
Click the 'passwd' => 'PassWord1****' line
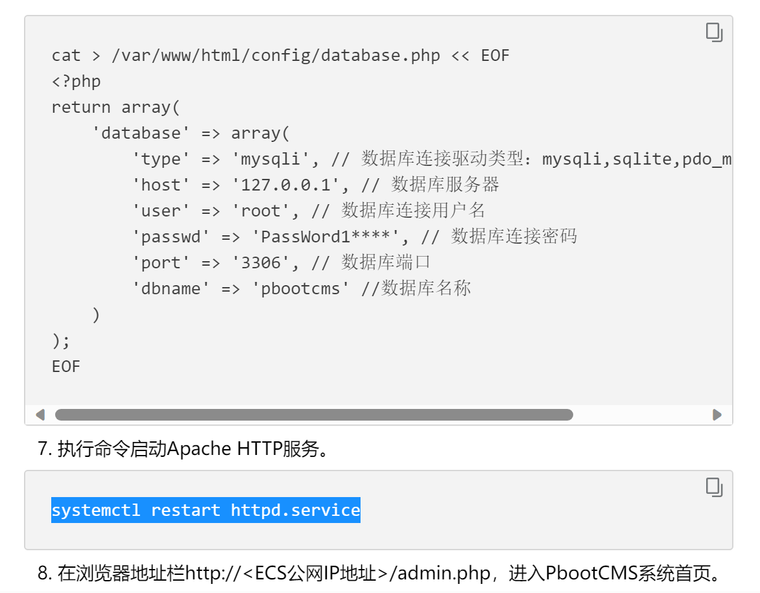pyautogui.click(x=355, y=237)
